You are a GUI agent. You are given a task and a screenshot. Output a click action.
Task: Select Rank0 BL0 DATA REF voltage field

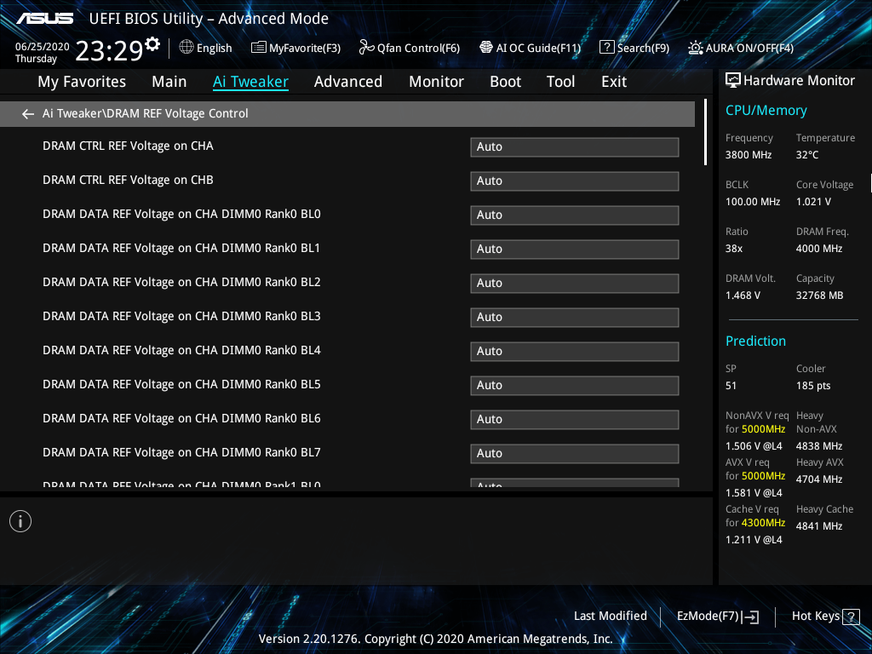click(575, 215)
